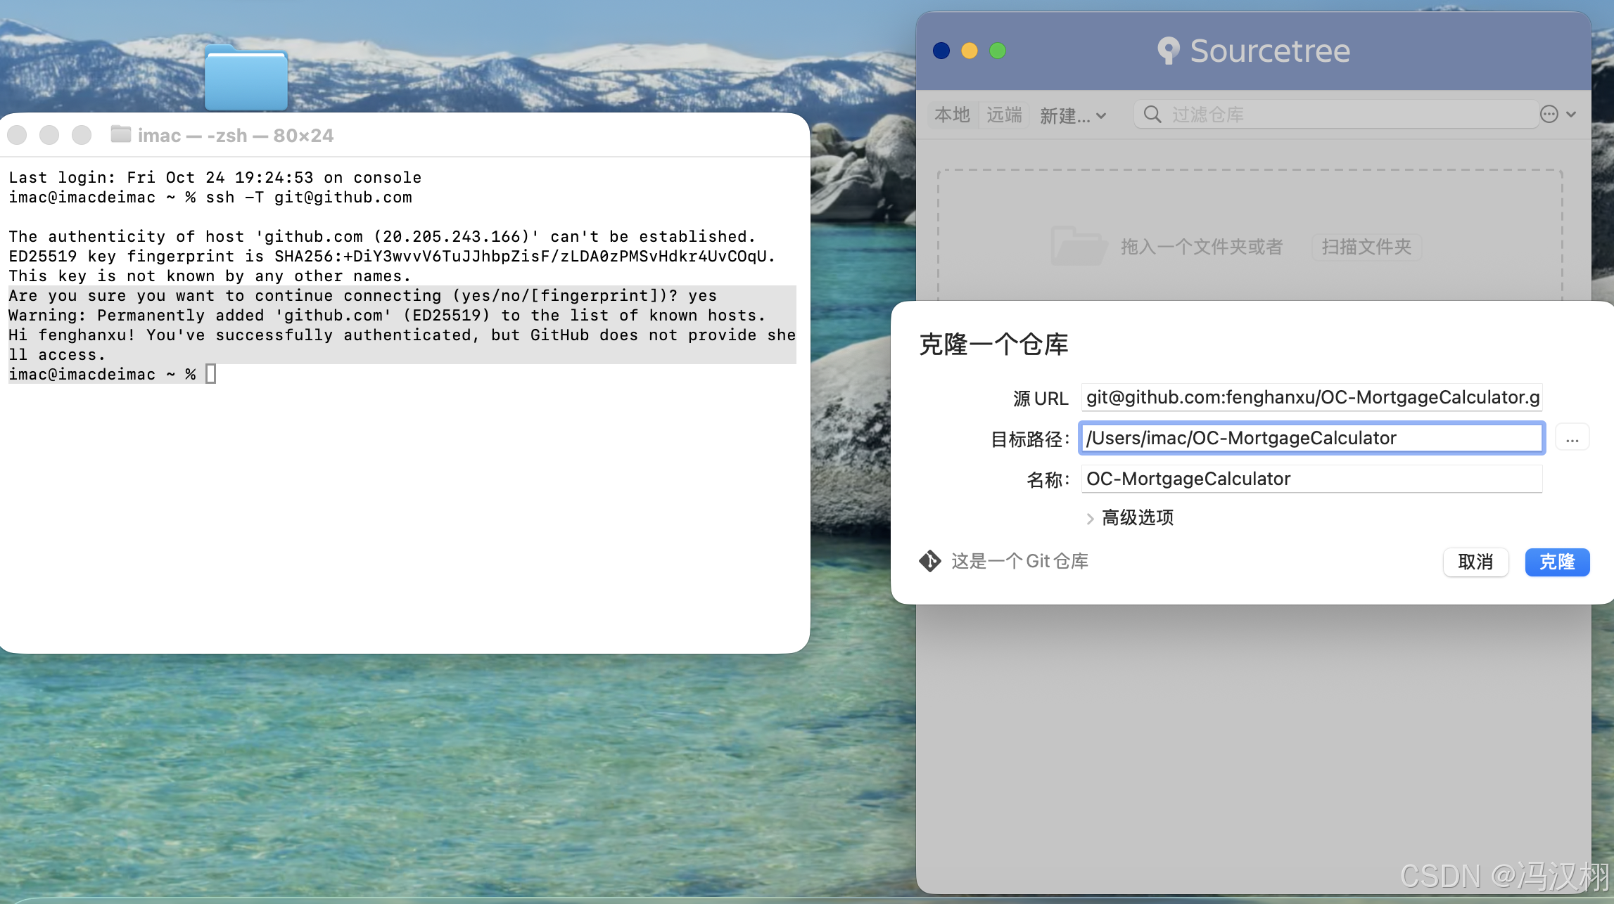Switch to the 本地 local tab

pos(952,115)
